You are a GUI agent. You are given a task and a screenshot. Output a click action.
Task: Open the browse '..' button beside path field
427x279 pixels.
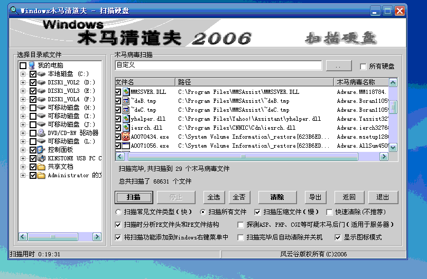pyautogui.click(x=339, y=66)
